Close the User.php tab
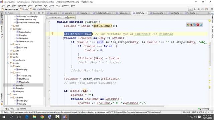The height and width of the screenshot is (120, 214). click(74, 13)
